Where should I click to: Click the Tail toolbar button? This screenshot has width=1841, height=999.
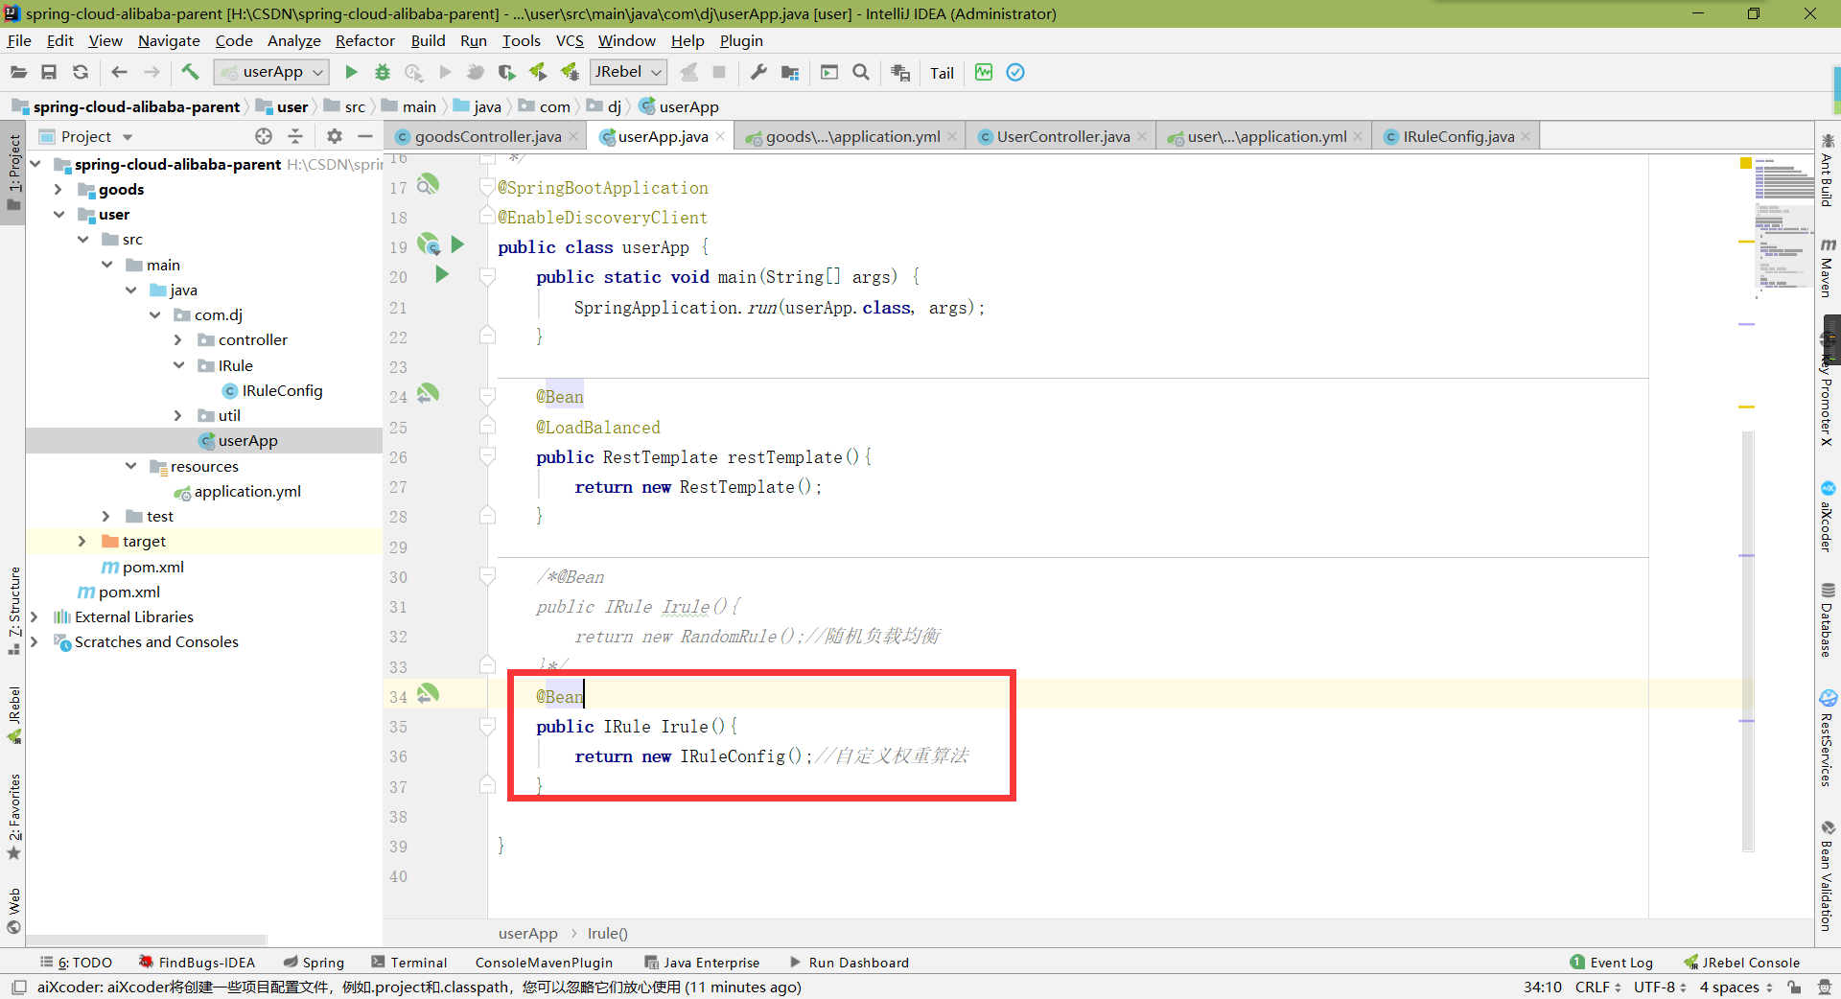pyautogui.click(x=942, y=73)
